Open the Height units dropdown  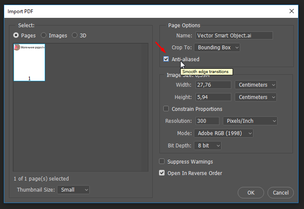(x=256, y=97)
